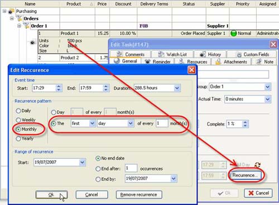This screenshot has height=205, width=279.
Task: Select 'The first day of every' option
Action: pyautogui.click(x=54, y=123)
